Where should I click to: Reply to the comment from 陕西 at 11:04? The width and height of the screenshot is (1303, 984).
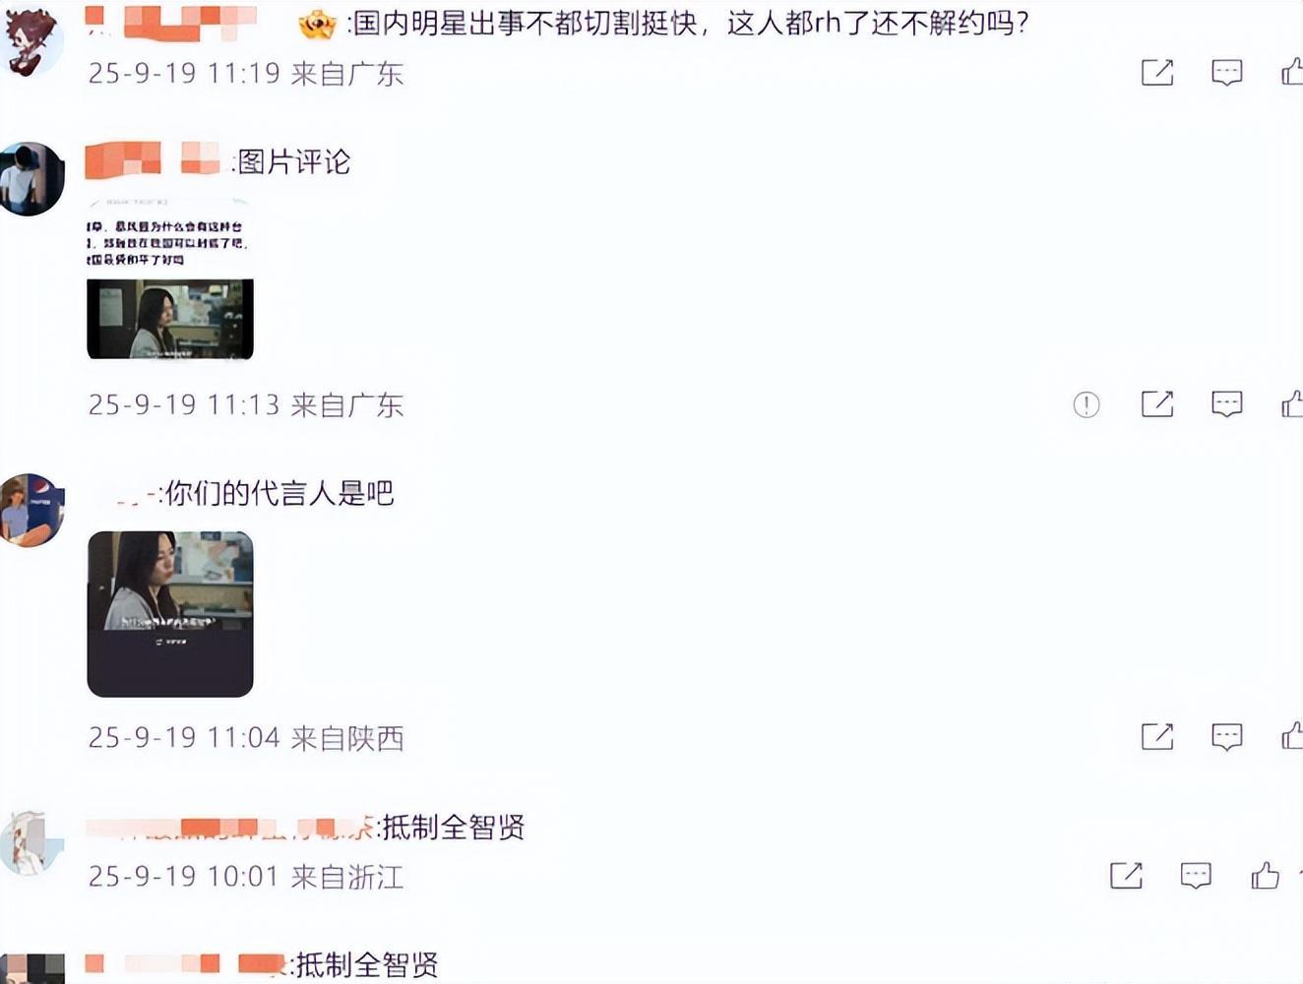(1226, 736)
